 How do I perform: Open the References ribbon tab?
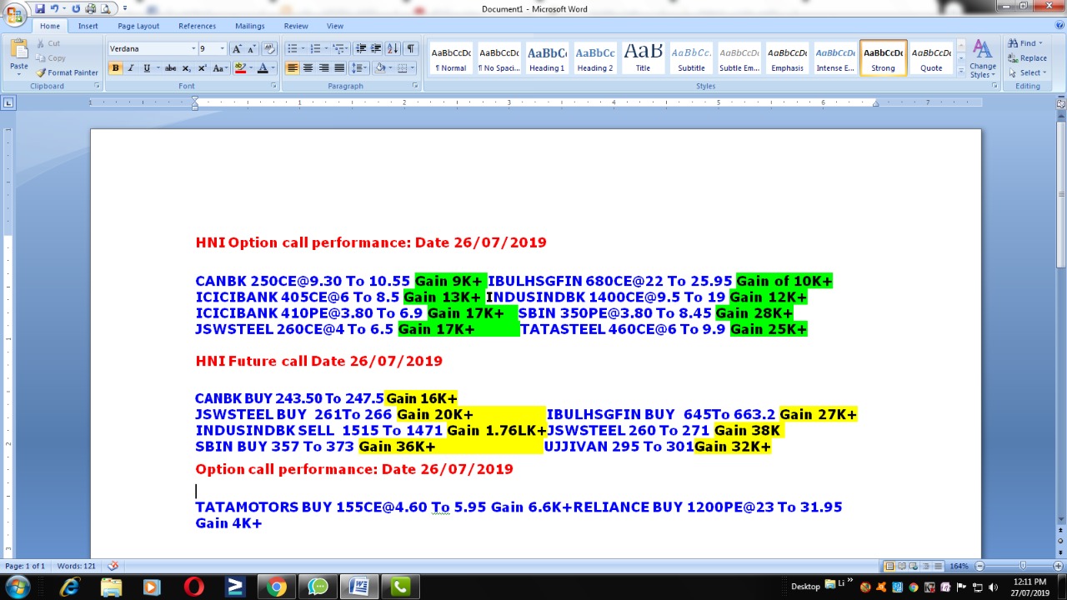[x=197, y=26]
